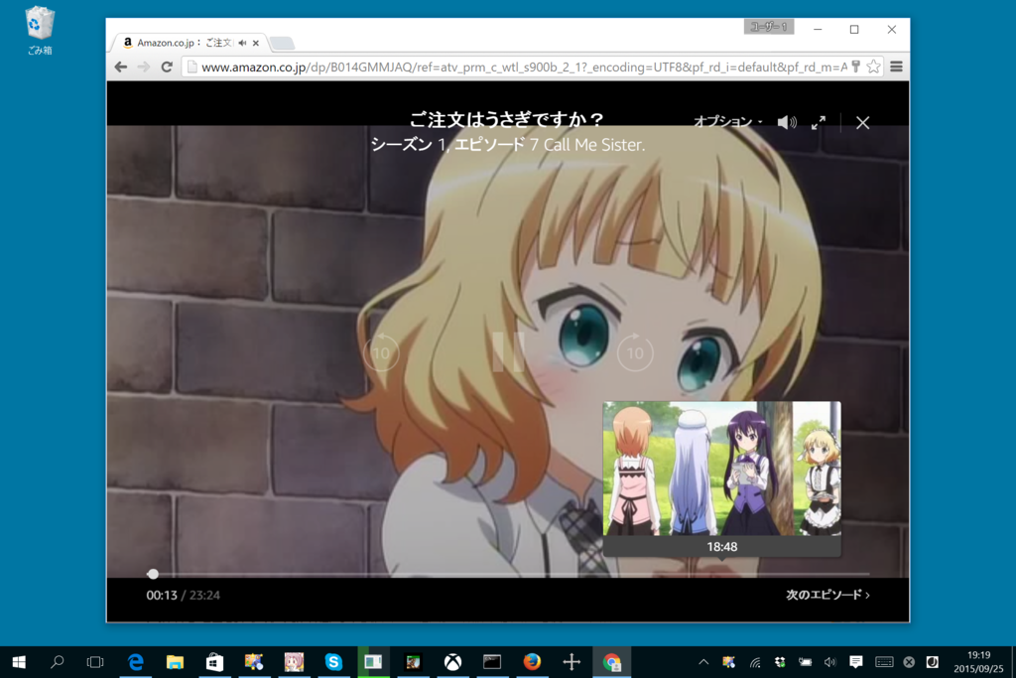Launch Firefox from the taskbar

532,662
